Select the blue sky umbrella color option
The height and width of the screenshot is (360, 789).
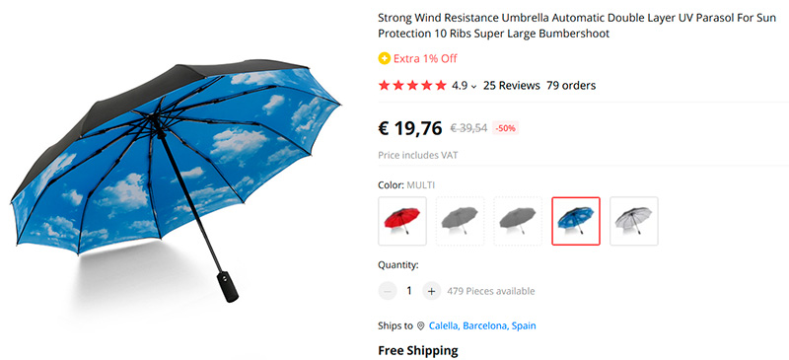[576, 221]
